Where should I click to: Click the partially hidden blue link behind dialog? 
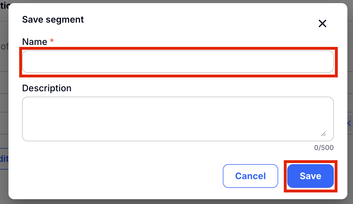click(x=4, y=159)
